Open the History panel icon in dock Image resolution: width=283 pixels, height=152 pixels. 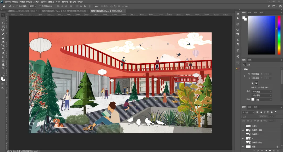click(x=238, y=14)
